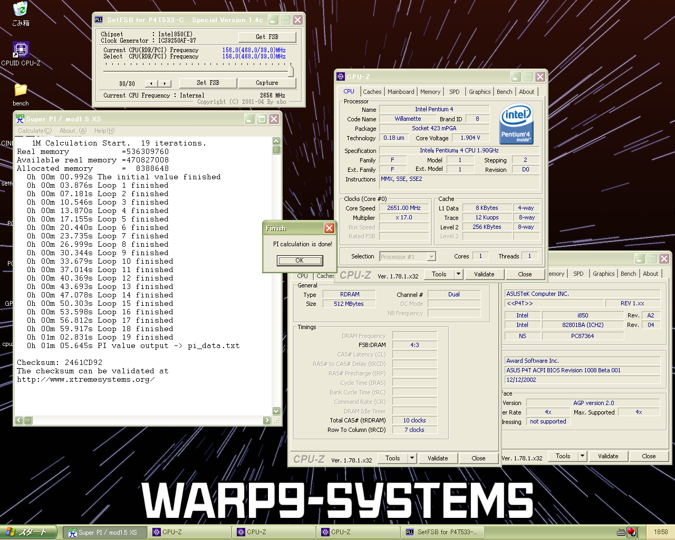675x540 pixels.
Task: Select the About tab in front CPU-Z
Action: pos(527,92)
